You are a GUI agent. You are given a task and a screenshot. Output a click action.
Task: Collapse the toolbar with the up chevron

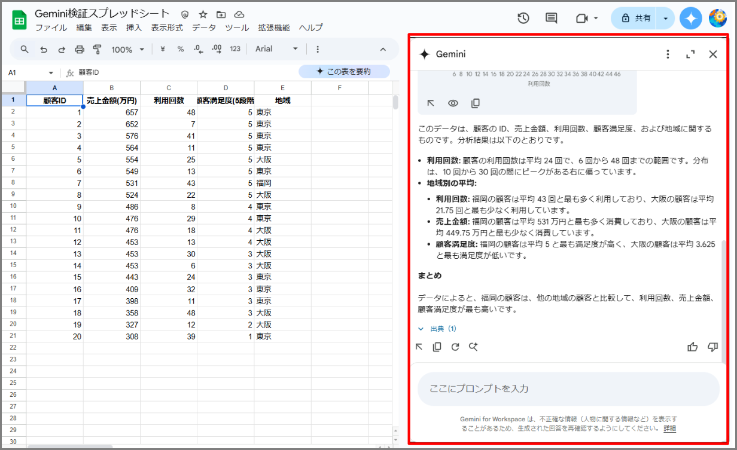[383, 49]
